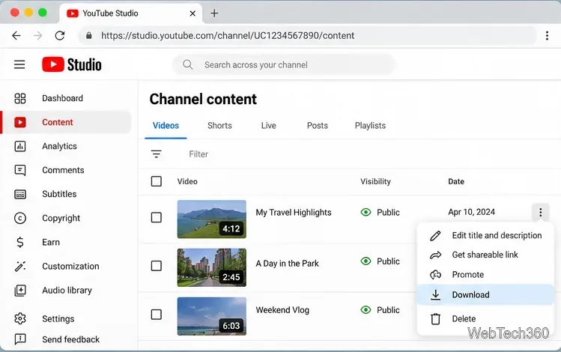Viewport: 561px width, 352px height.
Task: Choose Download from the menu
Action: pos(485,295)
